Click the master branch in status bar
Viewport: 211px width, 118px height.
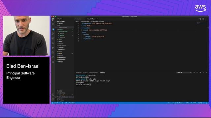[x=55, y=103]
